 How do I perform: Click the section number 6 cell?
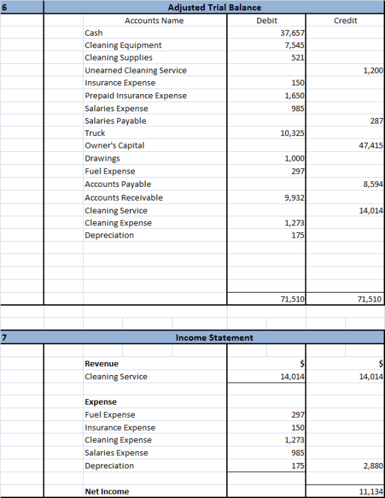pos(21,8)
